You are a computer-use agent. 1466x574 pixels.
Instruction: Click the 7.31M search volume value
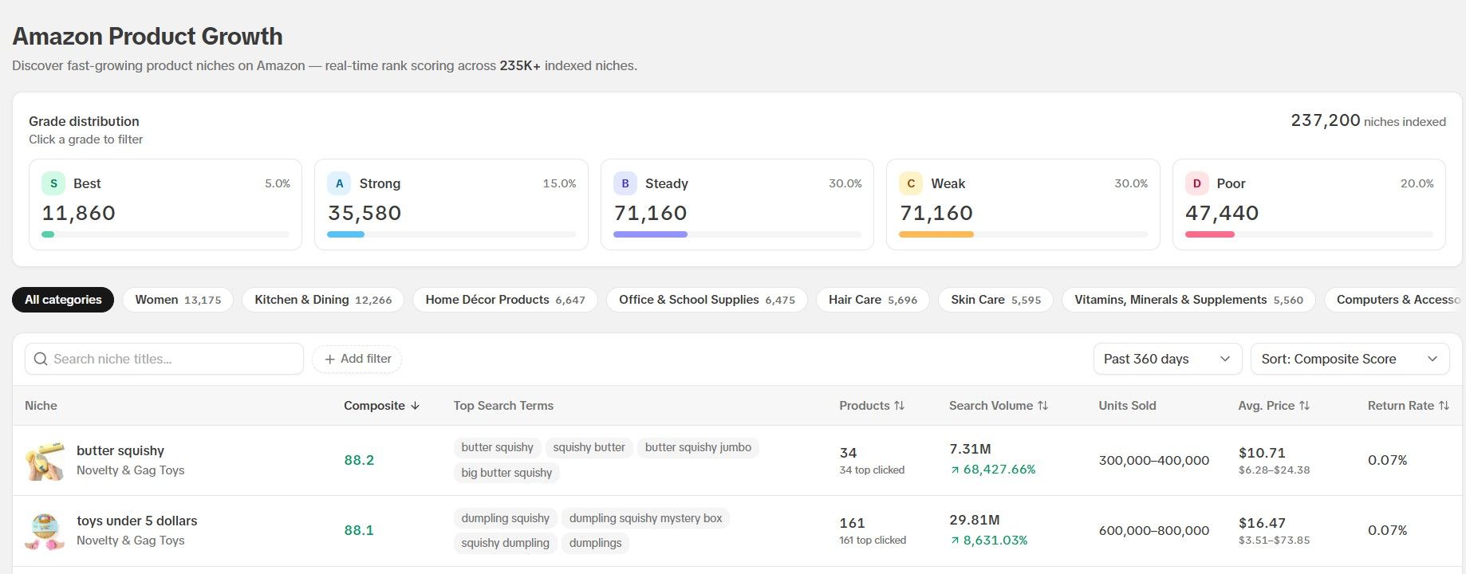tap(970, 450)
